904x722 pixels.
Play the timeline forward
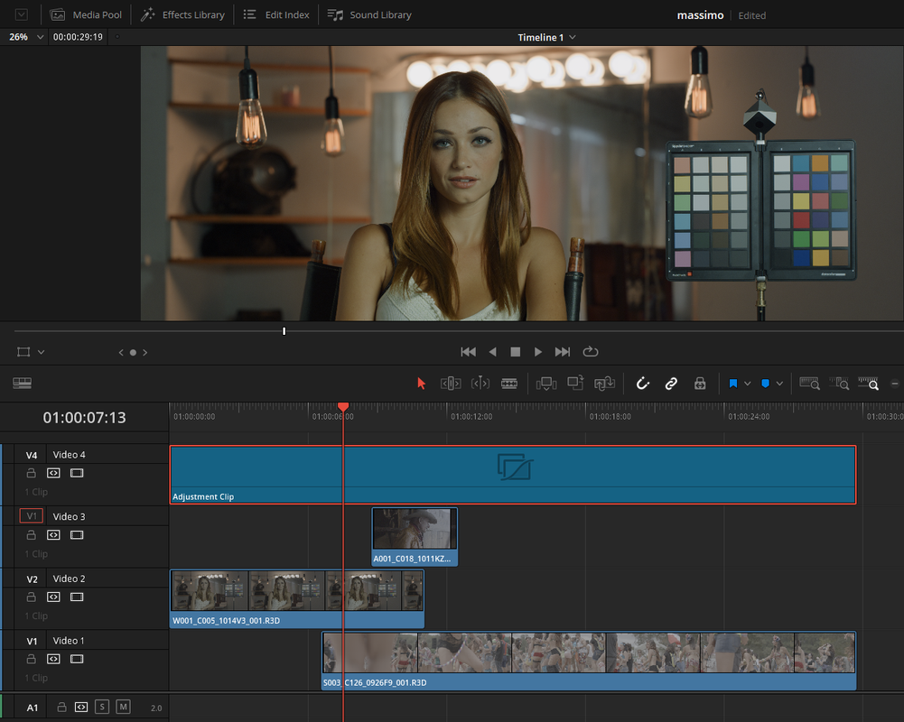(x=538, y=351)
